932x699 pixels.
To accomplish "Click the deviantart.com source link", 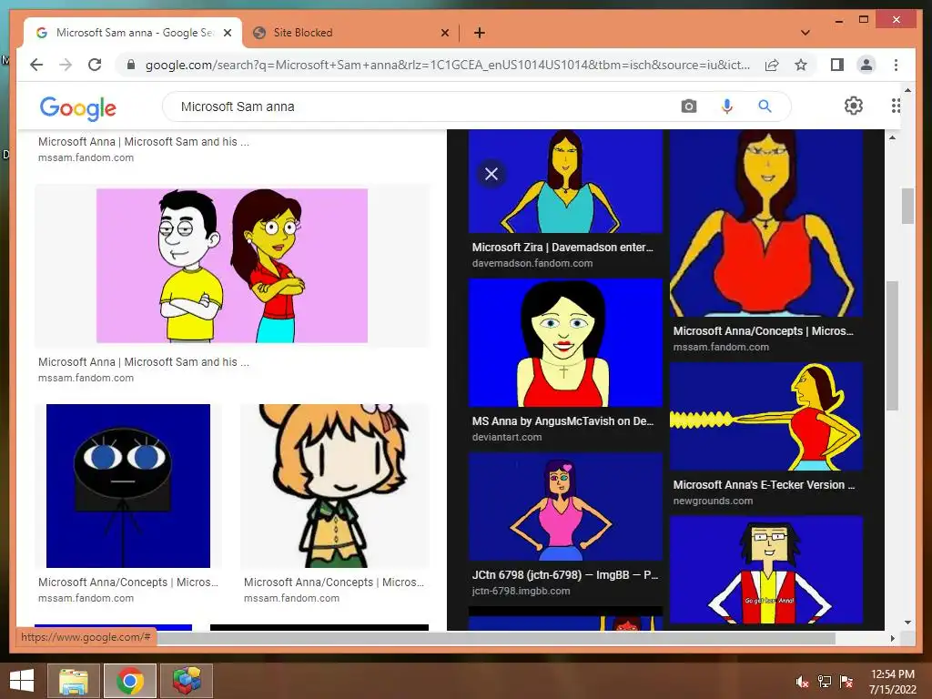I will pos(506,437).
